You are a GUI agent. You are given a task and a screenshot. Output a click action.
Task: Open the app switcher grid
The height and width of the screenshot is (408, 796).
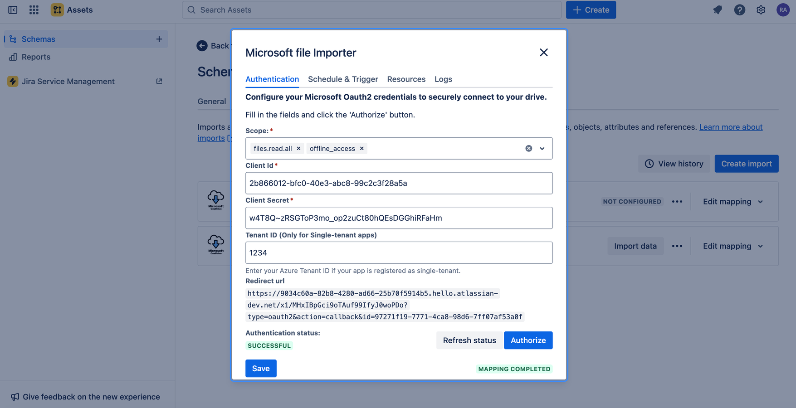pyautogui.click(x=34, y=10)
